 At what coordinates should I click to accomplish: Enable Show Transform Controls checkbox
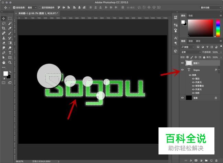click(40, 8)
